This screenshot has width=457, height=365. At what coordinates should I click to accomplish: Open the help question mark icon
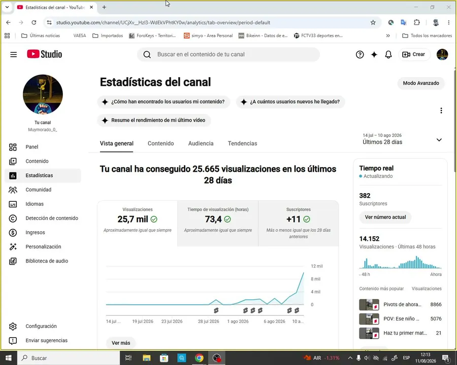point(360,54)
